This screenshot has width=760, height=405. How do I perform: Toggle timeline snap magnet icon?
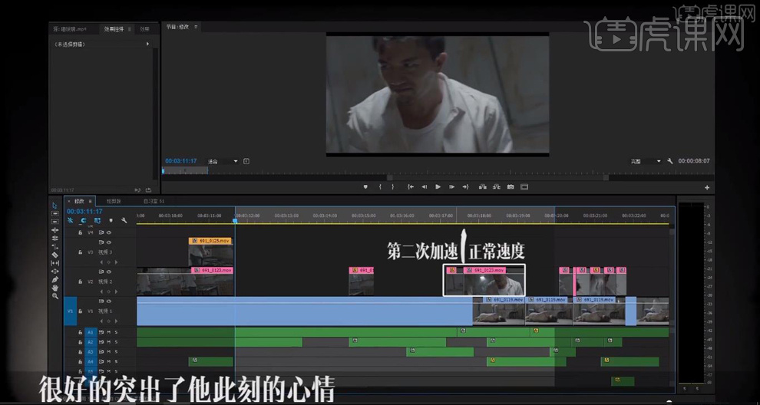click(84, 220)
